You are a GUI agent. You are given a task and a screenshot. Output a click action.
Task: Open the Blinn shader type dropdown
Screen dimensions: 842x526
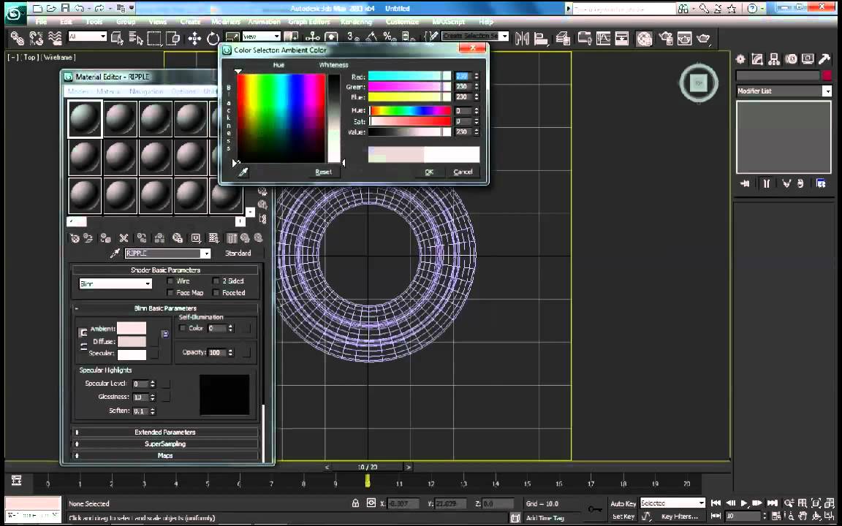tap(115, 284)
